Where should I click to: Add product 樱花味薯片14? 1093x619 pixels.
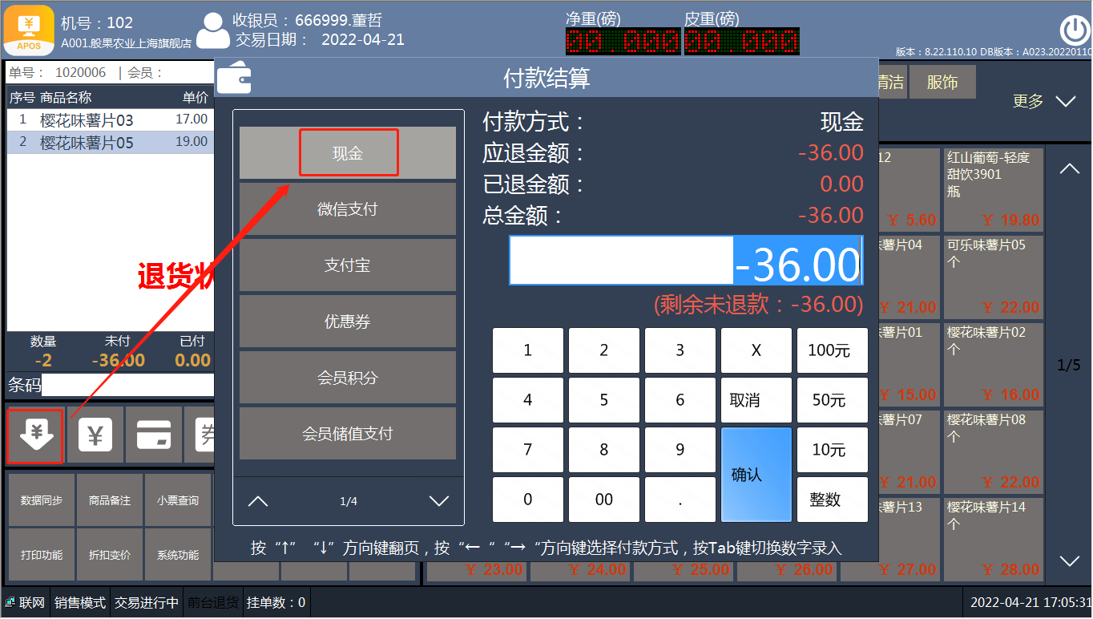pyautogui.click(x=994, y=539)
